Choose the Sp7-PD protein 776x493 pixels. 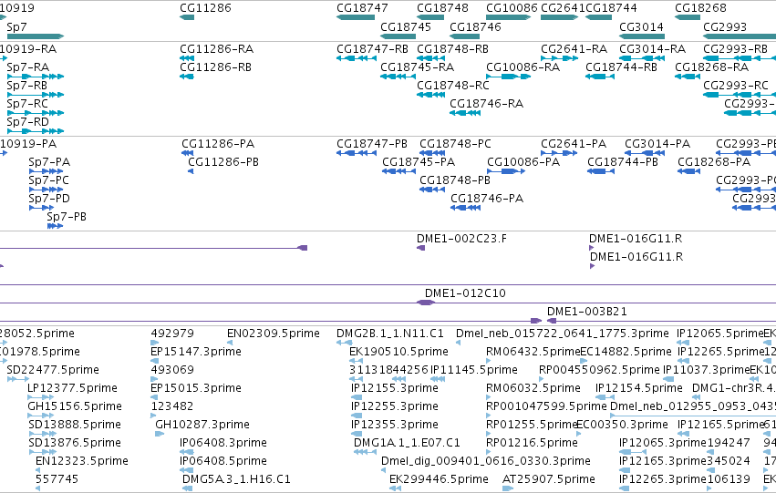[49, 199]
